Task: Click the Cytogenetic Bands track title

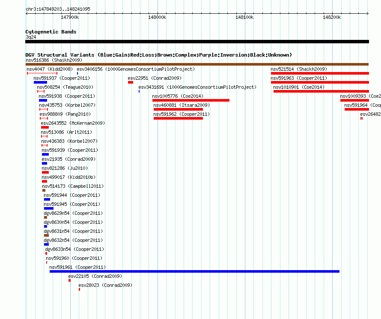Action: [51, 32]
